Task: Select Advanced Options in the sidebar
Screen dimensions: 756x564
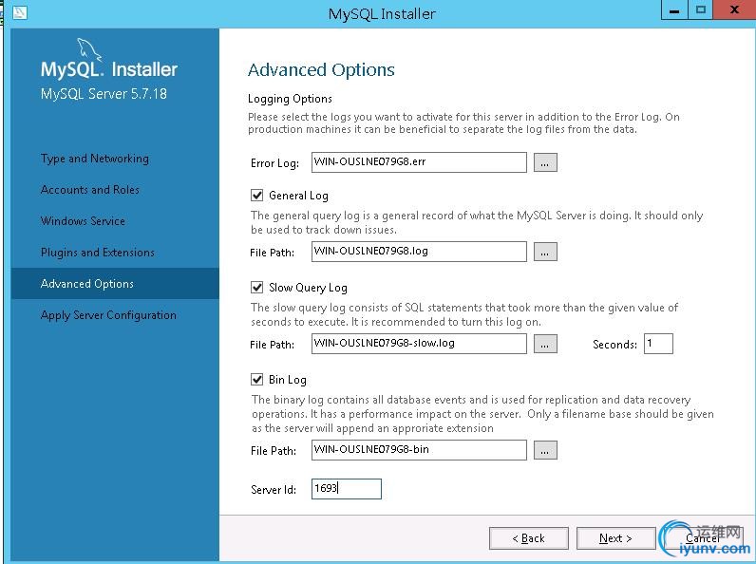Action: (x=115, y=284)
